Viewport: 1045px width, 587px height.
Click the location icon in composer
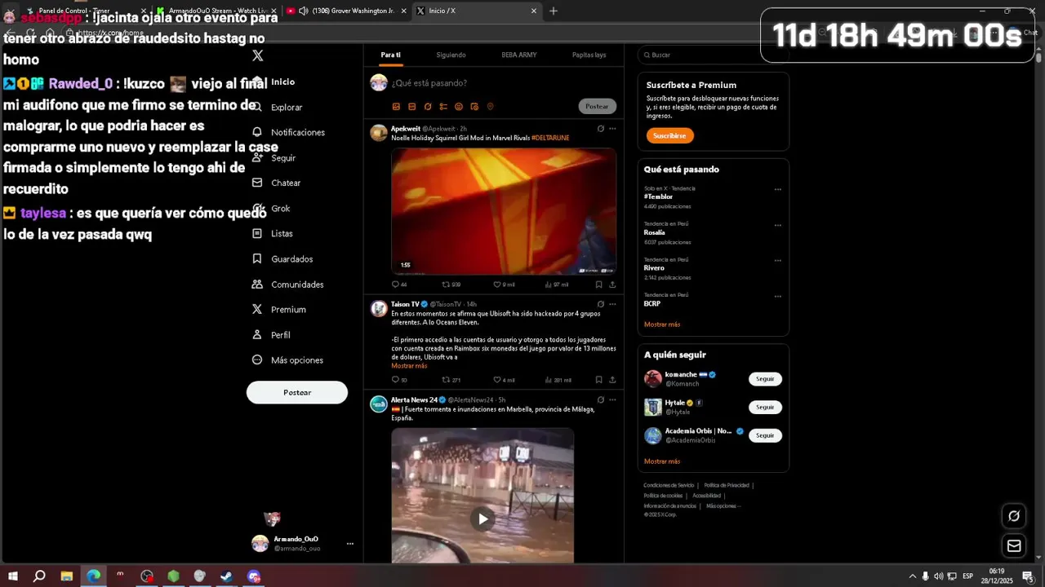(490, 107)
